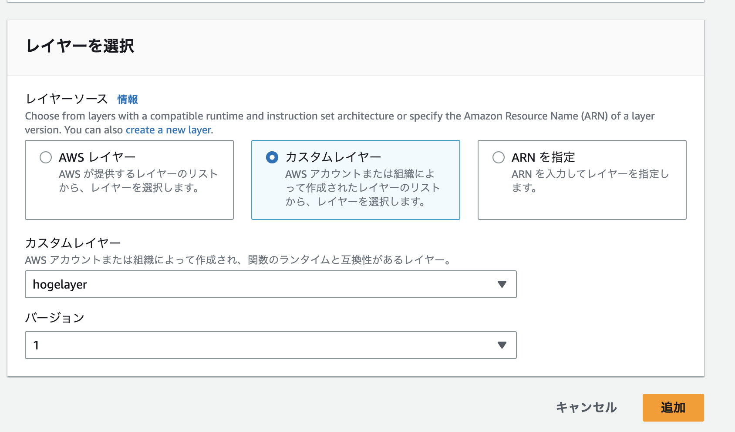The image size is (735, 432).
Task: Click the カスタムレイヤー section label above the dropdown
Action: click(73, 242)
